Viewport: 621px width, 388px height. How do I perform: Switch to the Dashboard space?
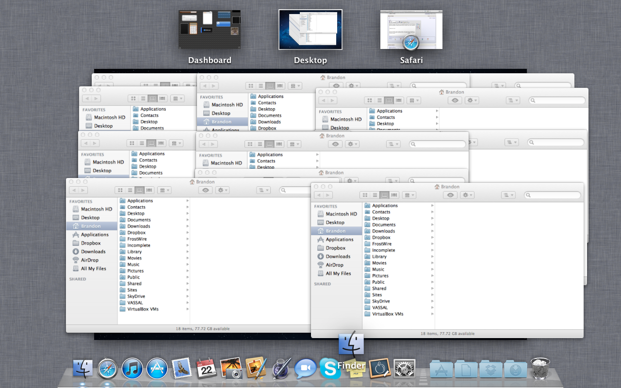tap(209, 30)
